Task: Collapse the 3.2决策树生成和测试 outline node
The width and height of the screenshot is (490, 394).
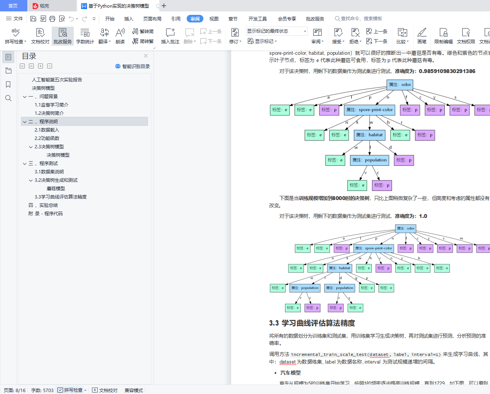Action: (x=31, y=180)
